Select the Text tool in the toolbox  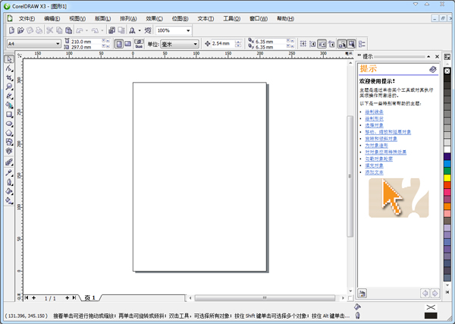pos(9,151)
